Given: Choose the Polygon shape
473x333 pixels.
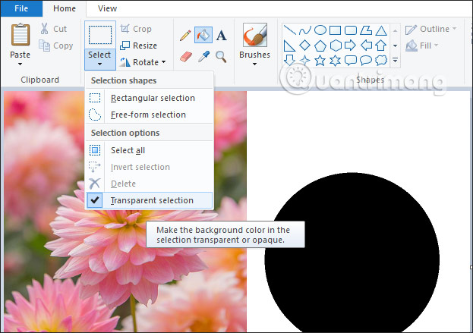Looking at the screenshot, I should [366, 30].
